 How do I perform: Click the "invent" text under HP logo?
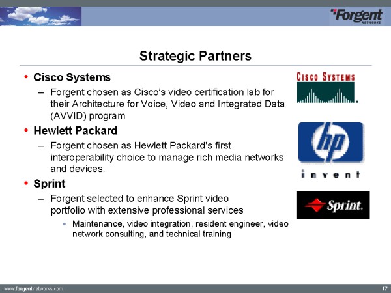point(331,174)
